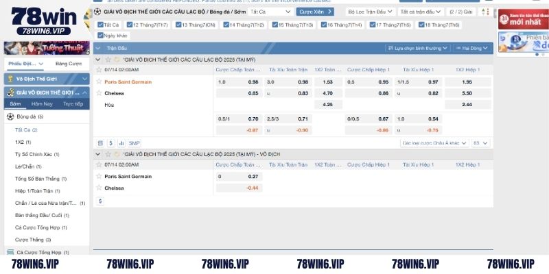Select the Hiệp 1/Toàn Trận market
This screenshot has height=274, width=549.
pos(38,191)
